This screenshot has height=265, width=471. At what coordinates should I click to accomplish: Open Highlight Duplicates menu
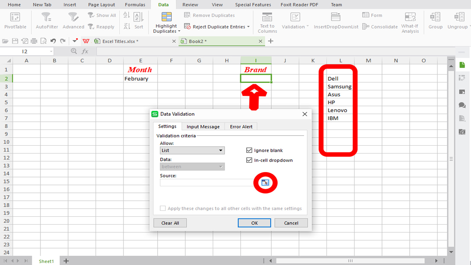pos(167,23)
